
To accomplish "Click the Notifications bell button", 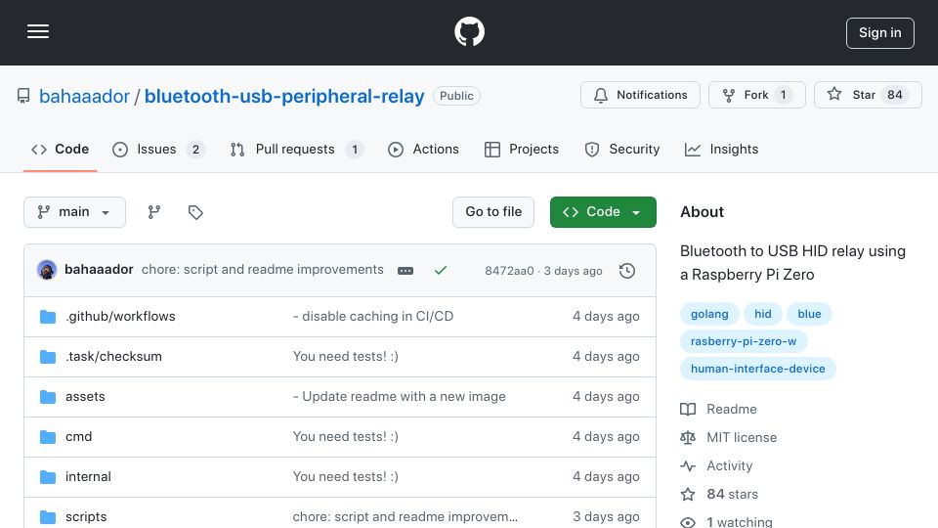I will coord(640,95).
